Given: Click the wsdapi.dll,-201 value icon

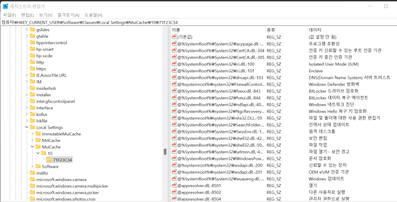Looking at the screenshot, I should pos(174,172).
